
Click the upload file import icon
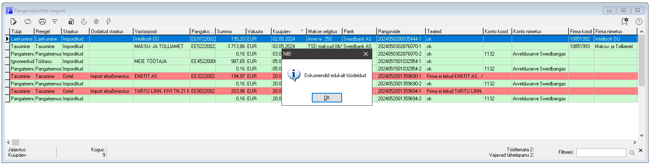(x=71, y=22)
